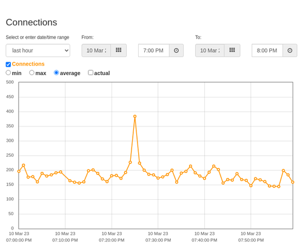Open the From date calendar picker icon
This screenshot has height=244, width=303.
pyautogui.click(x=119, y=50)
